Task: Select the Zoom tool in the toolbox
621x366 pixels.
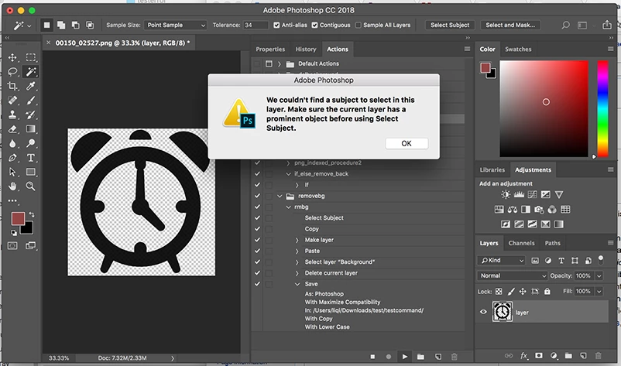Action: [x=30, y=186]
